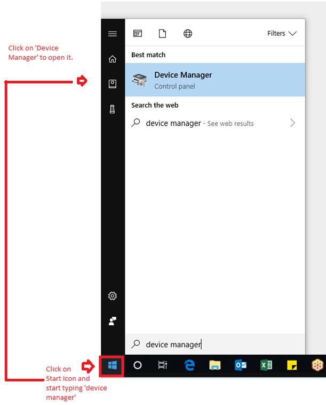Expand web result with right chevron arrow
The width and height of the screenshot is (326, 405).
point(292,123)
